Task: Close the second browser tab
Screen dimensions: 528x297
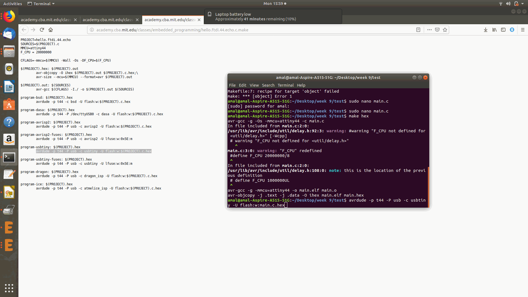Action: [137, 20]
